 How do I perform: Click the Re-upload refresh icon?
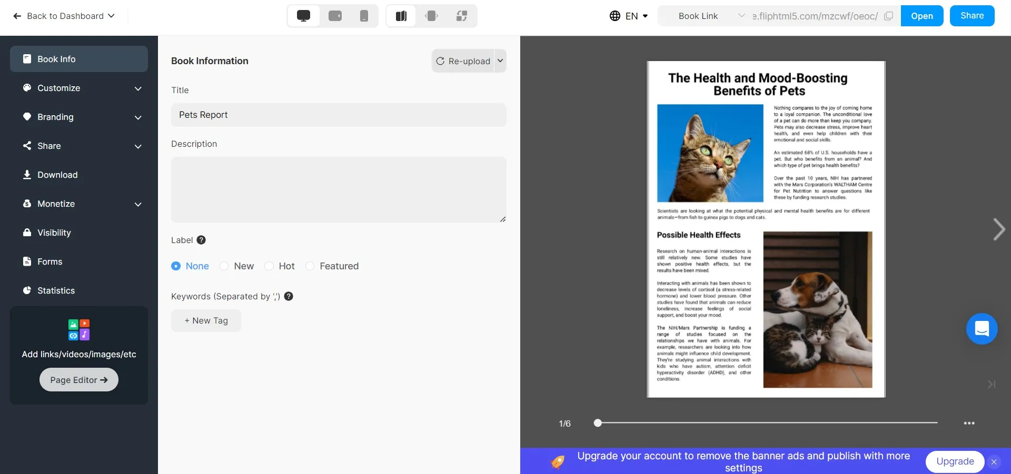coord(440,61)
